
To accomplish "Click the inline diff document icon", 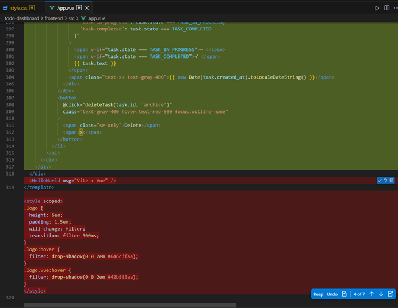I will (x=391, y=180).
